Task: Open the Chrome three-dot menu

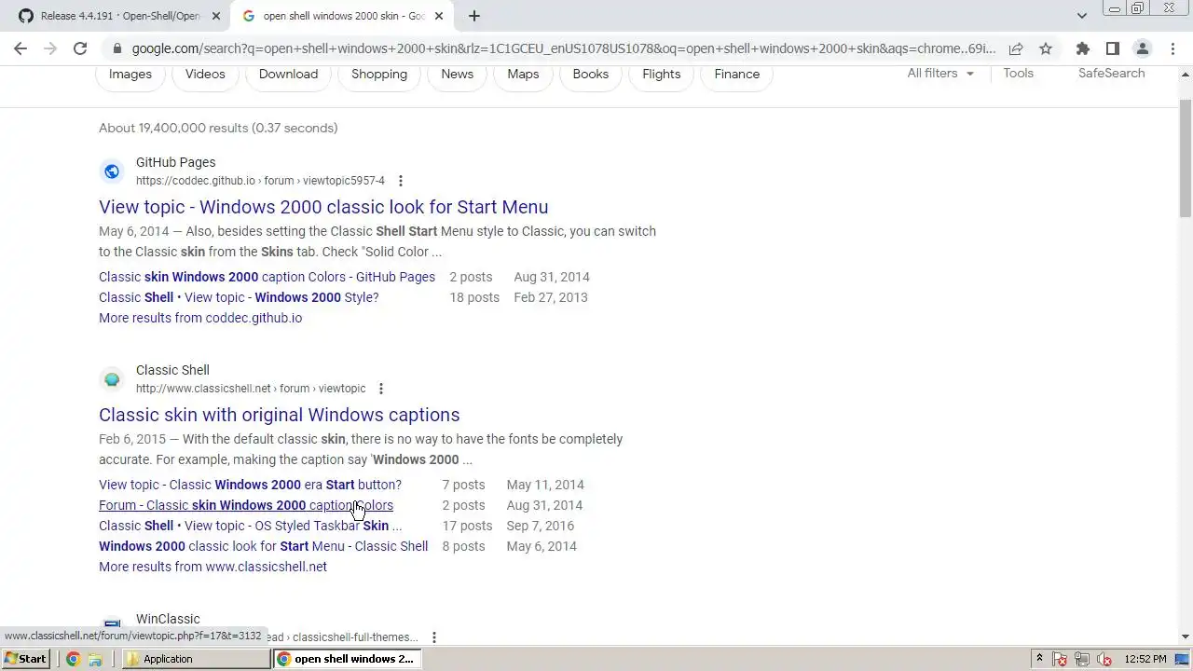Action: (1172, 48)
